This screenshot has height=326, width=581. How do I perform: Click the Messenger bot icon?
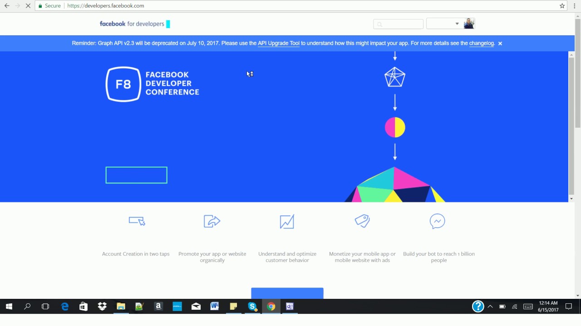[x=438, y=221]
